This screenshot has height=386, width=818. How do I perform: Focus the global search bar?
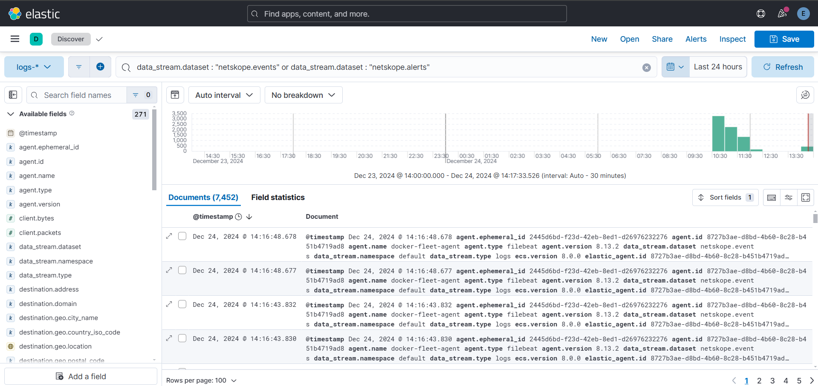(x=407, y=14)
